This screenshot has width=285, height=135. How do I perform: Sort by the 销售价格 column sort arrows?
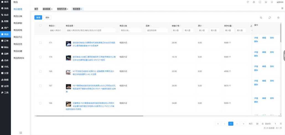tap(180, 26)
